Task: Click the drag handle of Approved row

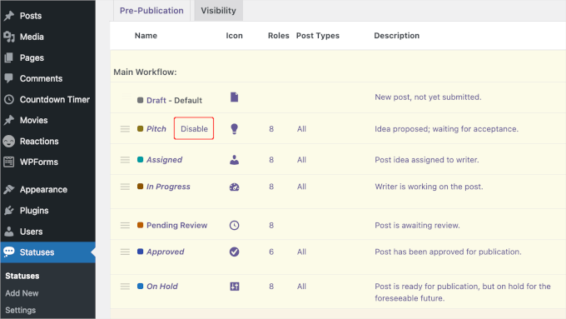Action: tap(125, 252)
